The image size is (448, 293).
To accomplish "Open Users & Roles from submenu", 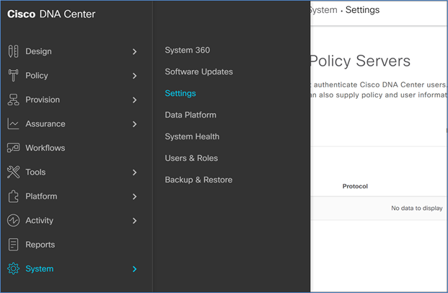I will click(x=191, y=158).
